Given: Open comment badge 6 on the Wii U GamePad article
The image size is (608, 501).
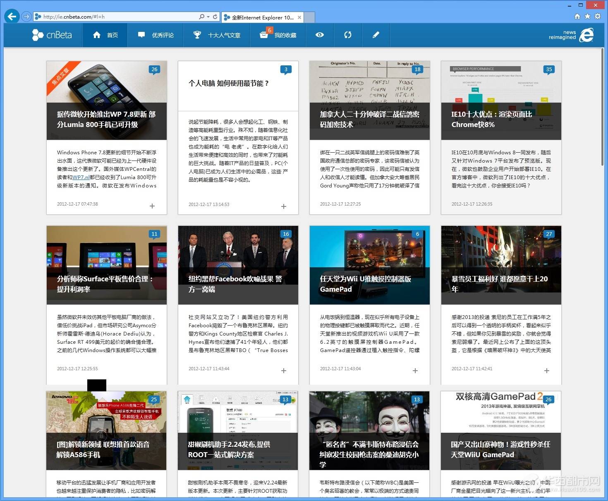Looking at the screenshot, I should pyautogui.click(x=417, y=235).
